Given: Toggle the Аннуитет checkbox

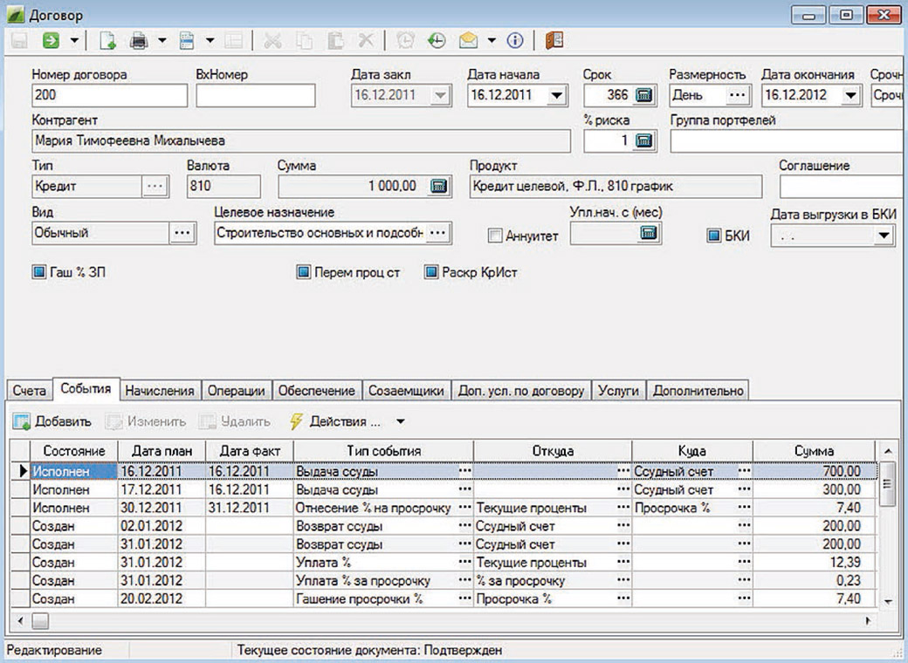Looking at the screenshot, I should click(x=496, y=236).
